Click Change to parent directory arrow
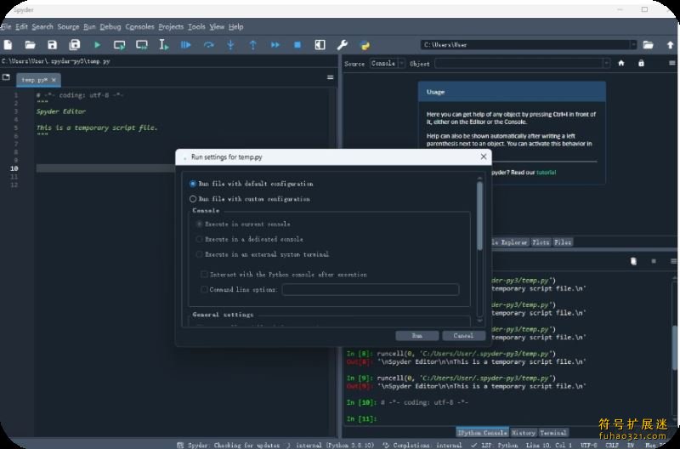 tap(670, 45)
